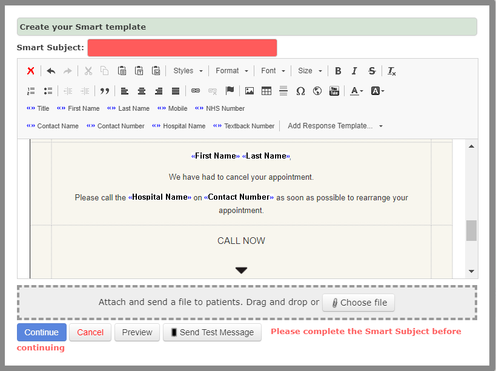Toggle strikethrough formatting
Screen dimensions: 496x371
[x=372, y=71]
